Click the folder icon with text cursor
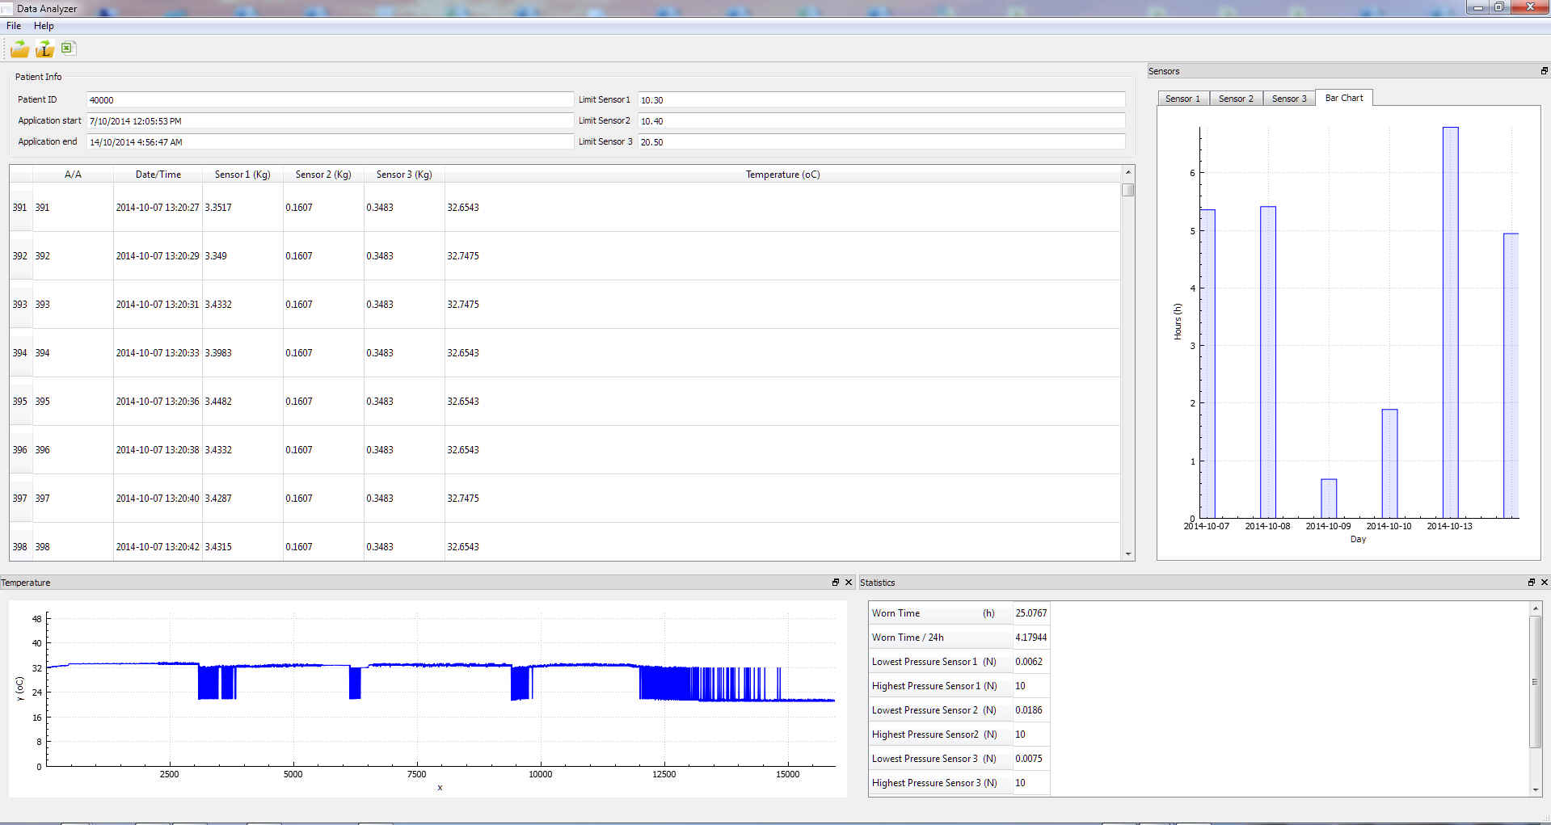Viewport: 1551px width, 825px height. point(44,49)
